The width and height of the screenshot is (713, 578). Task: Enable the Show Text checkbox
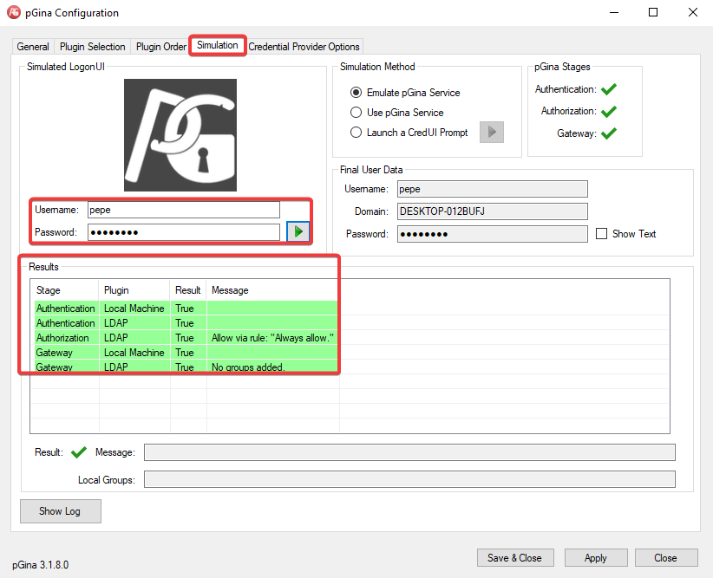[x=602, y=234]
